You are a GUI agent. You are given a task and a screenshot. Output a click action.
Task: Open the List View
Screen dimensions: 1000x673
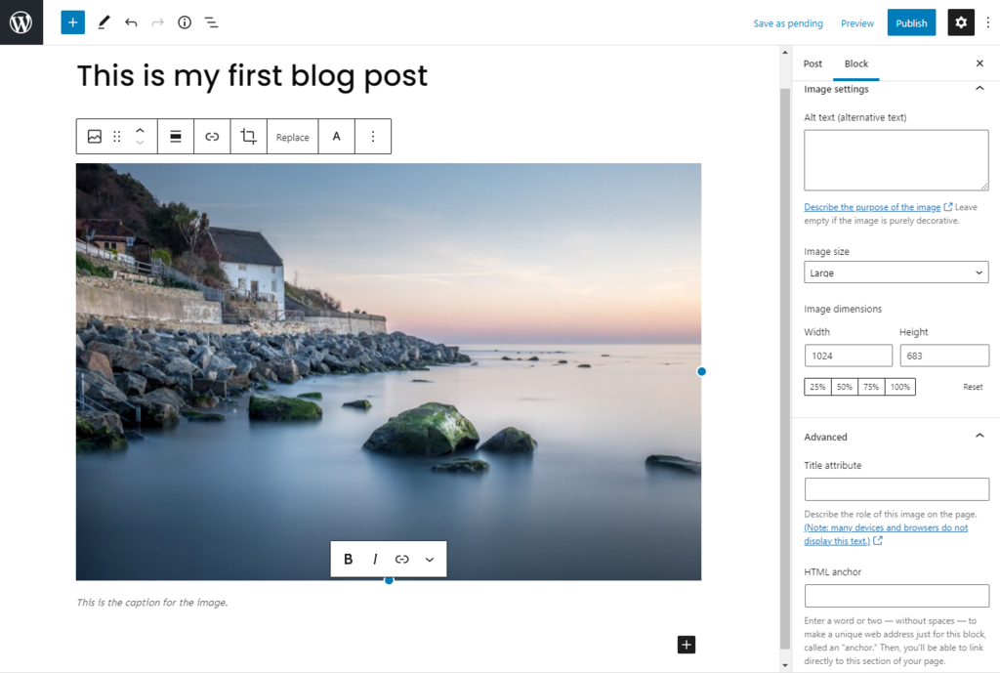[211, 21]
